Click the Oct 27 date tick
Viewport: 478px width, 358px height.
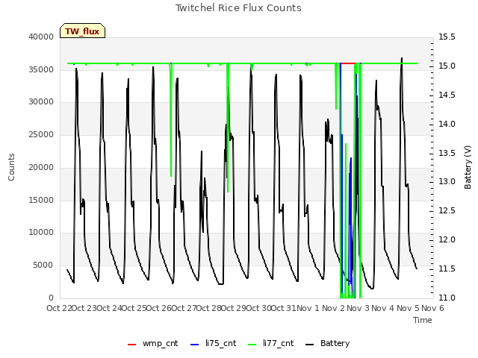[184, 308]
